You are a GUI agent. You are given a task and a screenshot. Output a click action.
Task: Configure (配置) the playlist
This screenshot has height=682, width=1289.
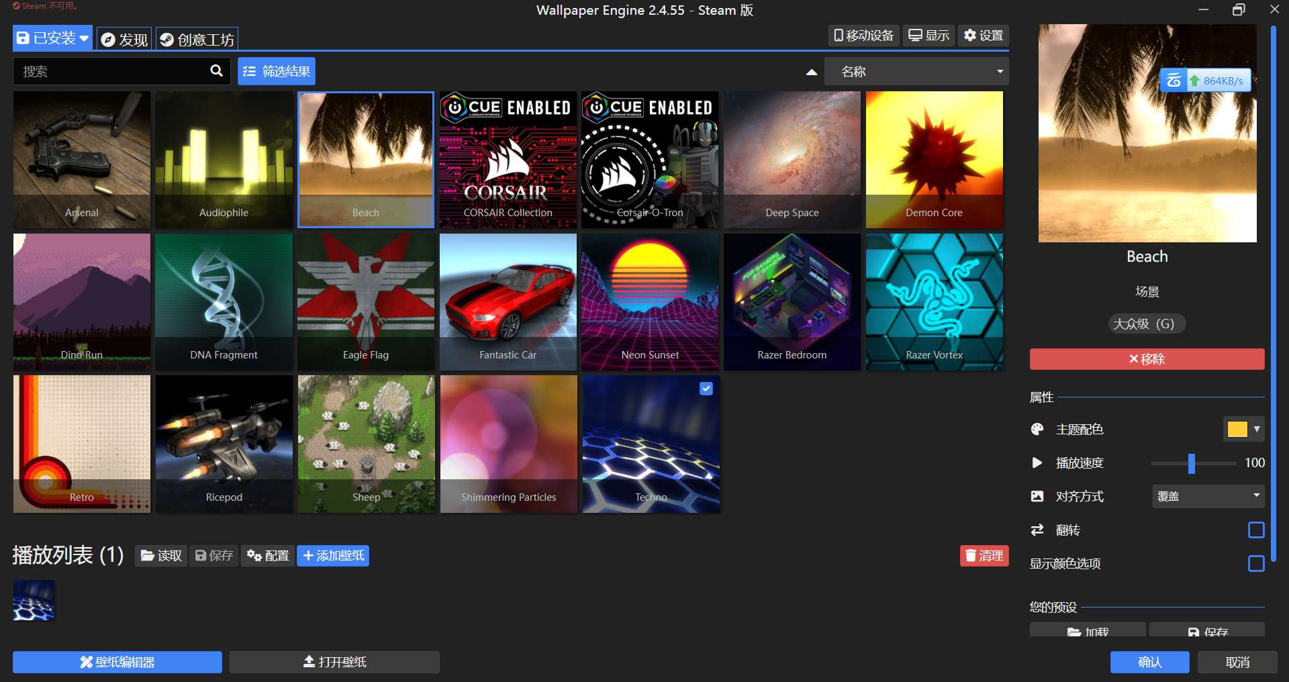pos(268,556)
